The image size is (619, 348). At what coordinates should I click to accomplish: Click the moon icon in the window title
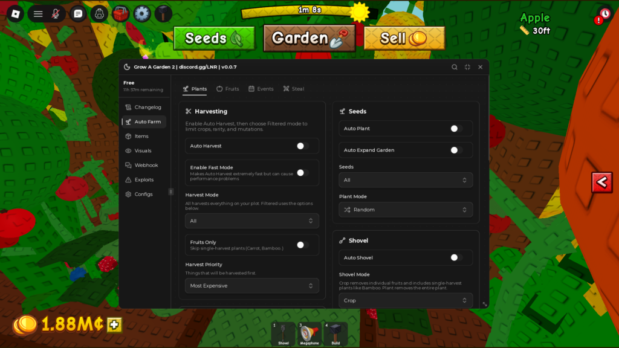click(x=127, y=67)
